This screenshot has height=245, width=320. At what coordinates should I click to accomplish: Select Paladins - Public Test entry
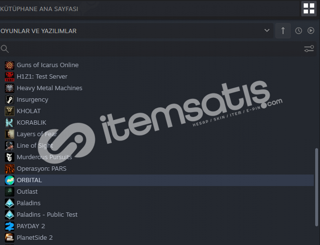157,215
